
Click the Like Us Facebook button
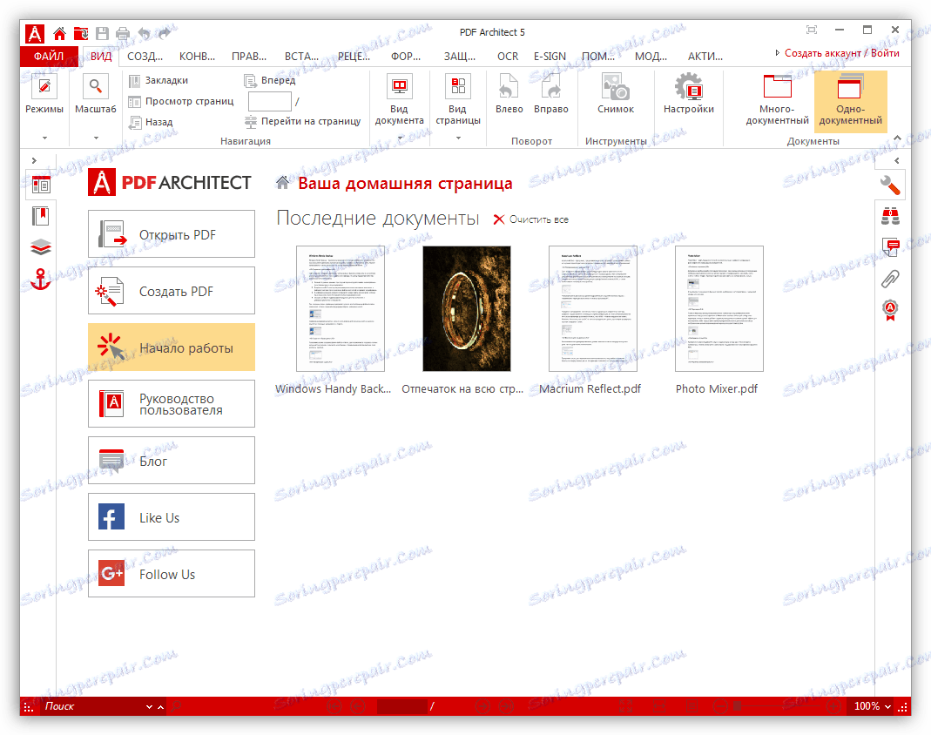[172, 517]
